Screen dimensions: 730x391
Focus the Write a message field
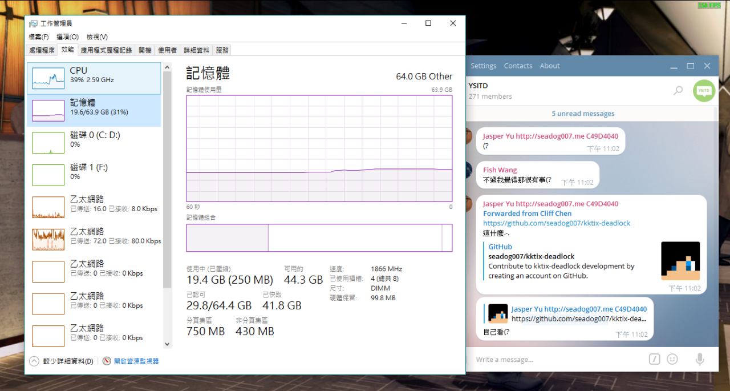point(559,360)
